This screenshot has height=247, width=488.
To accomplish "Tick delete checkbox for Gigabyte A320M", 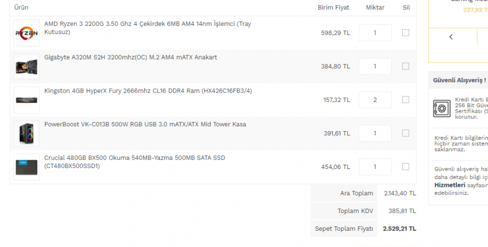I will point(406,66).
